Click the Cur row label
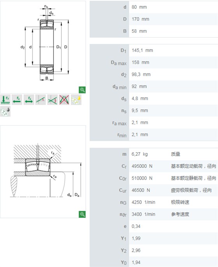The height and width of the screenshot is (267, 218). 123,190
